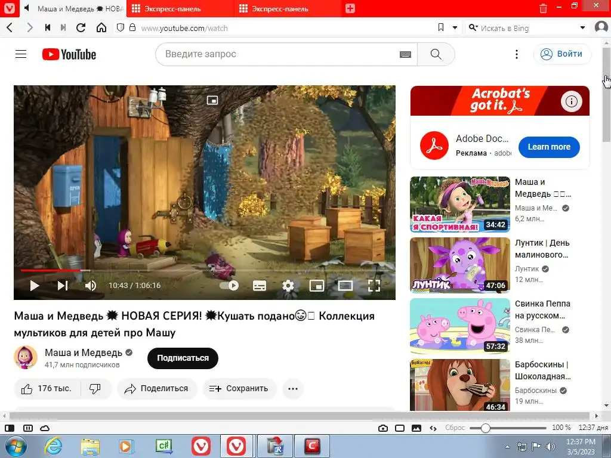Open the YouTube hamburger guide menu
This screenshot has height=458, width=611.
[x=21, y=54]
